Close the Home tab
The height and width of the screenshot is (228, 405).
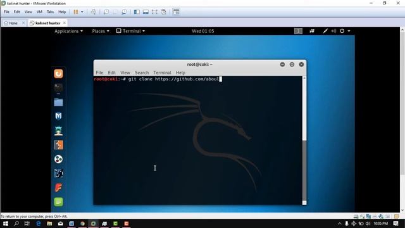23,23
